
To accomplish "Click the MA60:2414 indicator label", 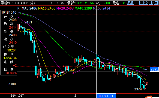I will click(x=101, y=8).
